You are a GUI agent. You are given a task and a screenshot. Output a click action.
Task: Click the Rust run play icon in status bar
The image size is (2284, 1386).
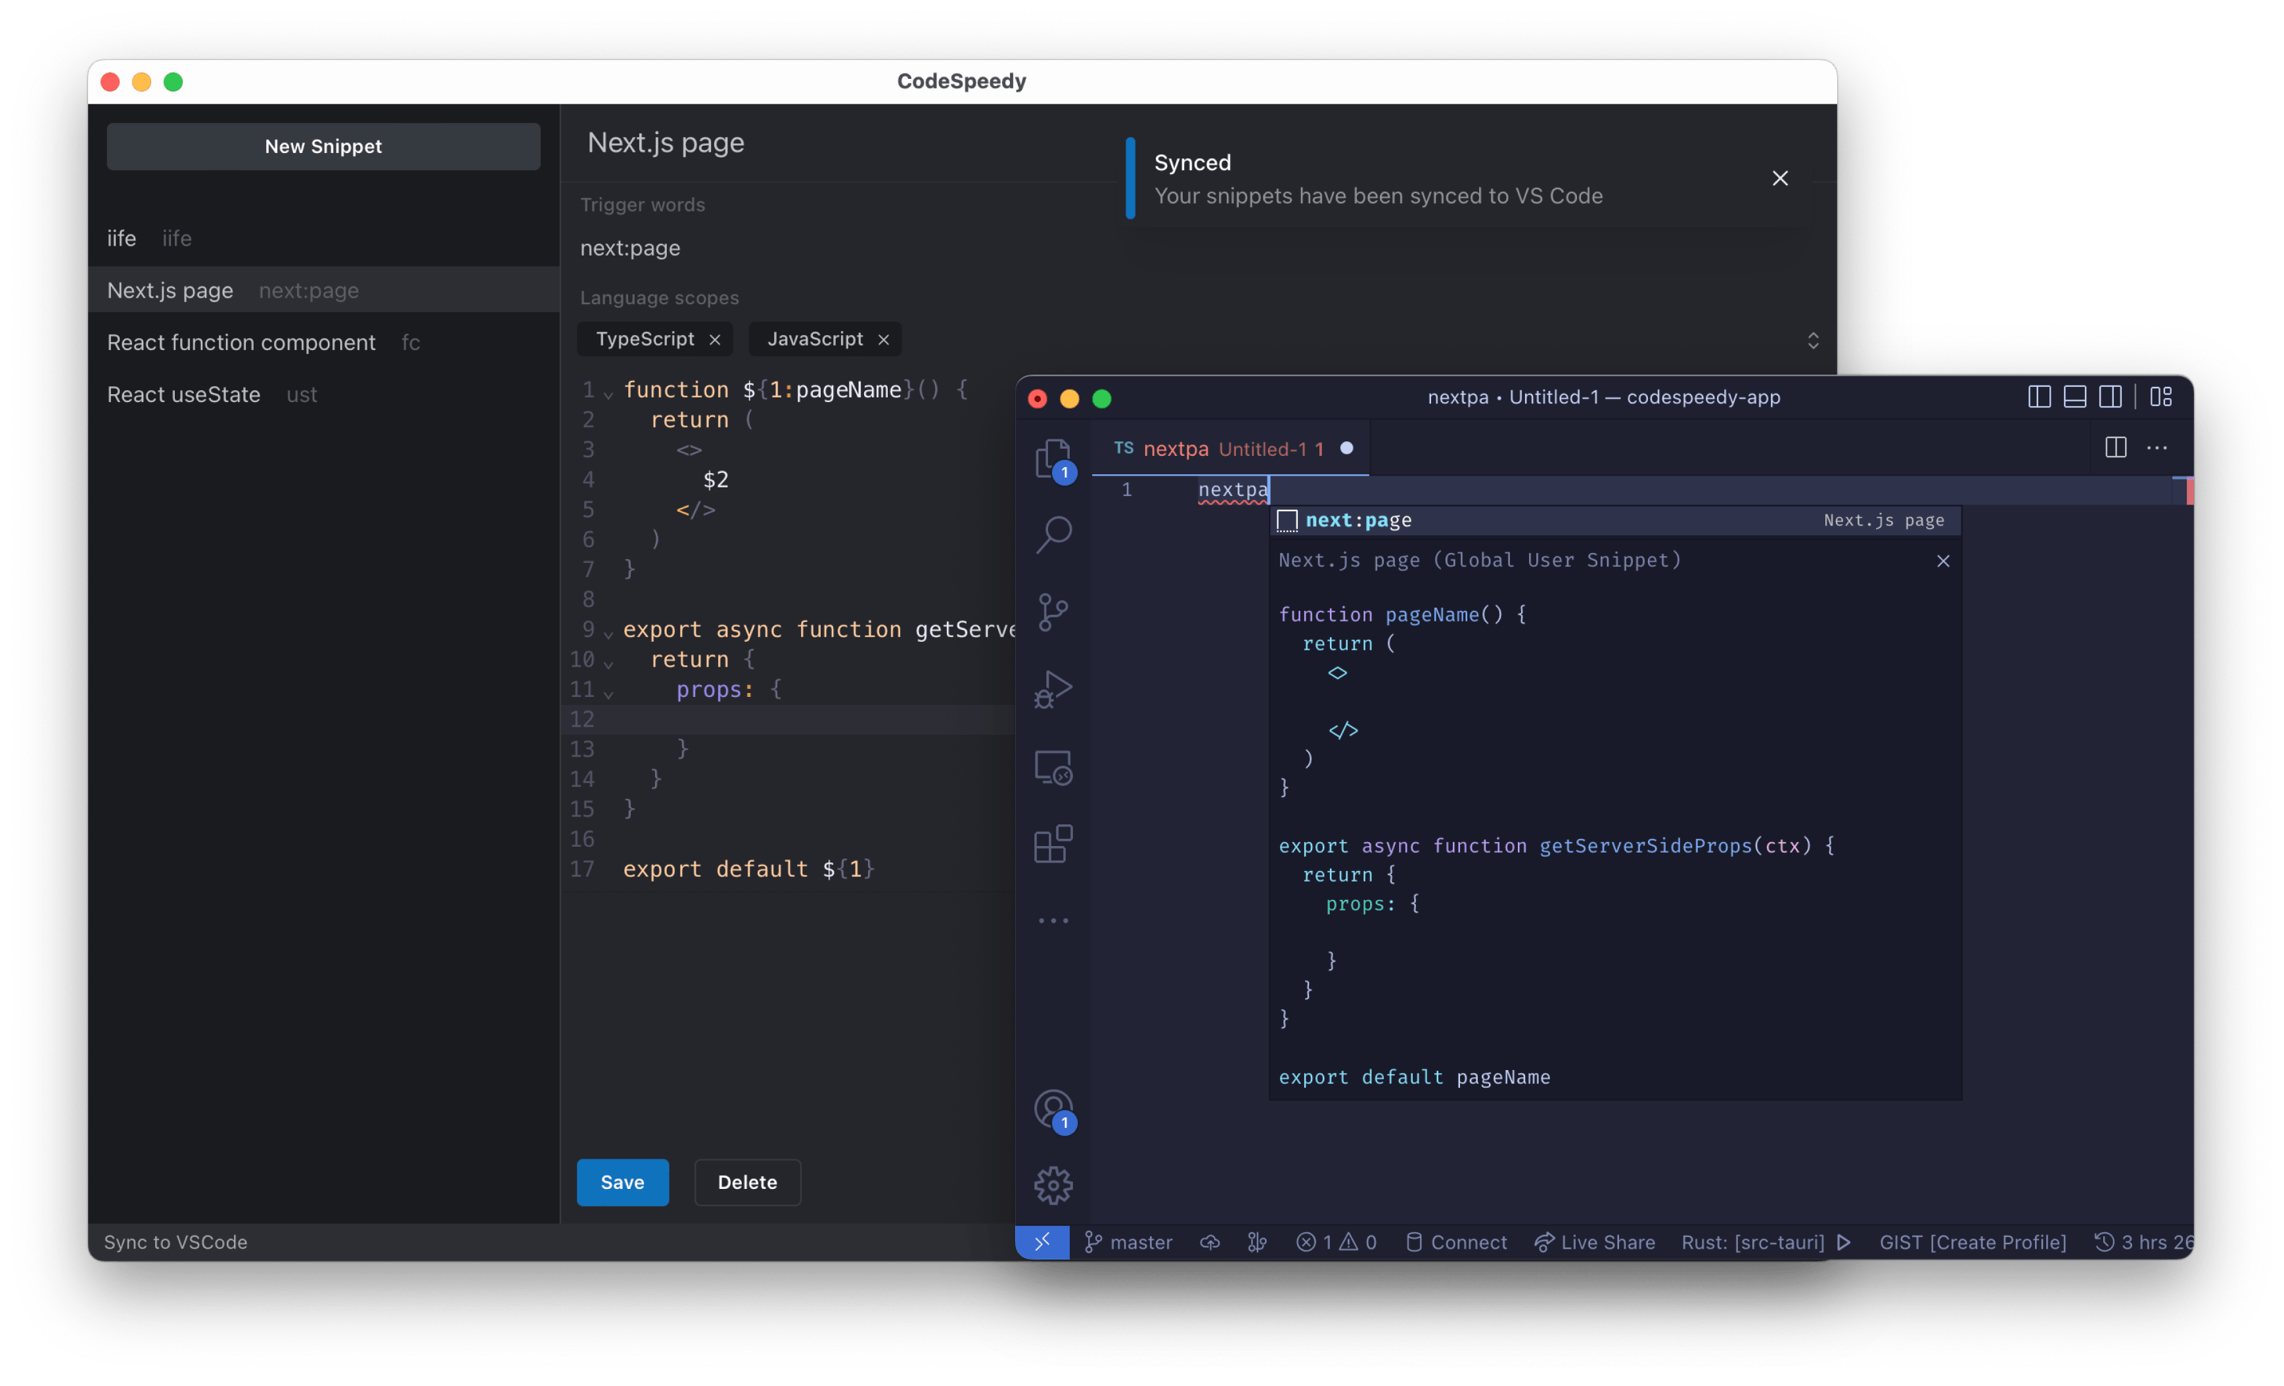pos(1844,1242)
